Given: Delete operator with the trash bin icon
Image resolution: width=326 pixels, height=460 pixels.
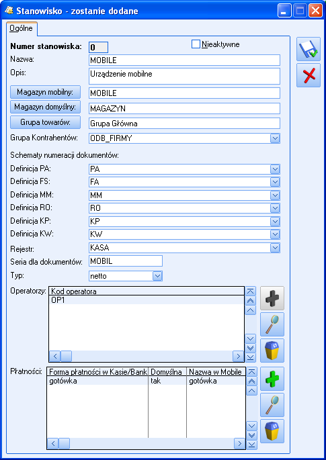Looking at the screenshot, I should pyautogui.click(x=272, y=351).
